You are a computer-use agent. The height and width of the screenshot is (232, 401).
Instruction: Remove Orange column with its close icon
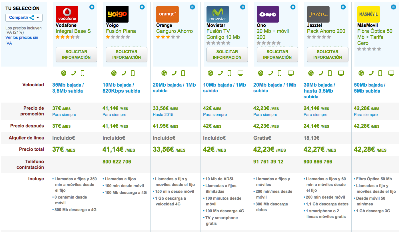tap(192, 7)
